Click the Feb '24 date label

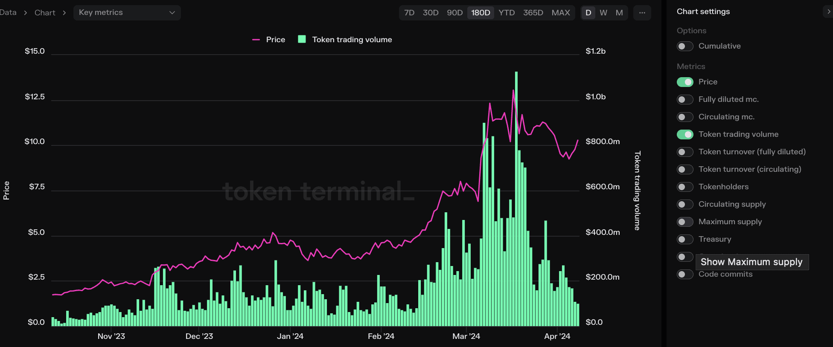tap(381, 336)
